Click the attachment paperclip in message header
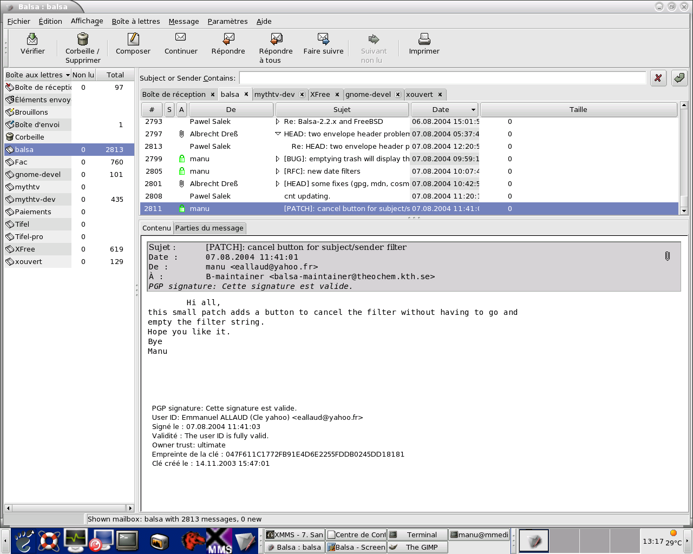 667,256
